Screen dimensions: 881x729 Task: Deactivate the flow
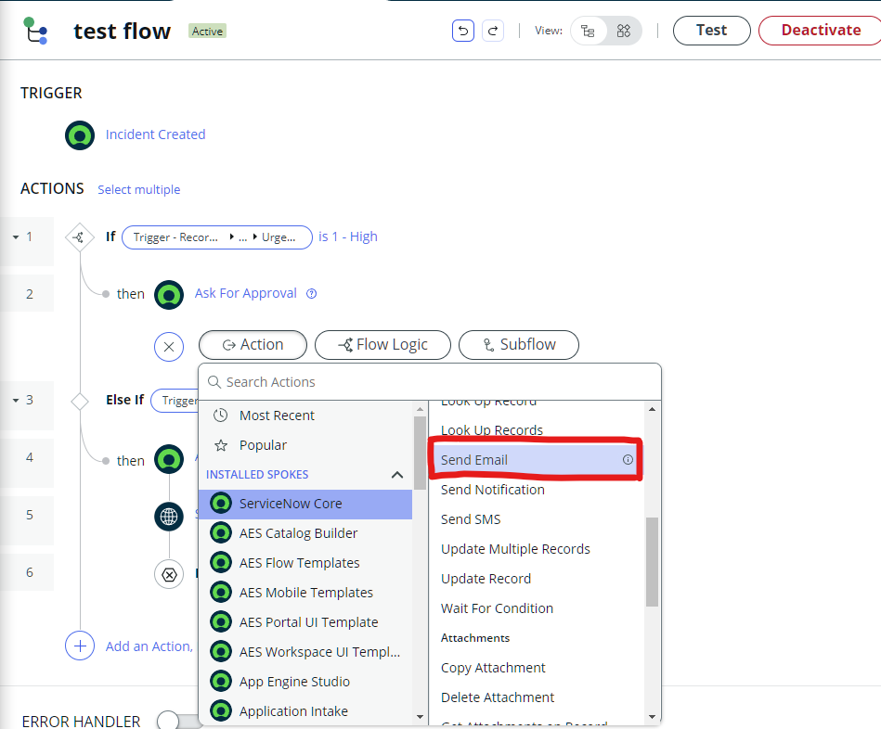[x=821, y=31]
